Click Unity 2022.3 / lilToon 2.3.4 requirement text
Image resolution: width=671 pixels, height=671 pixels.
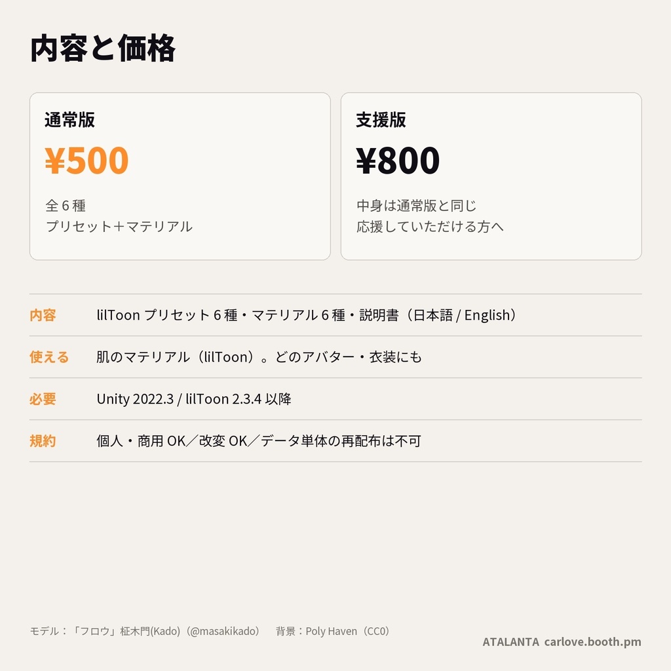194,399
